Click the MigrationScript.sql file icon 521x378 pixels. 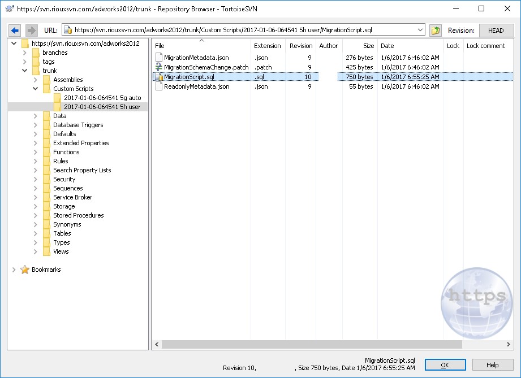click(x=159, y=77)
